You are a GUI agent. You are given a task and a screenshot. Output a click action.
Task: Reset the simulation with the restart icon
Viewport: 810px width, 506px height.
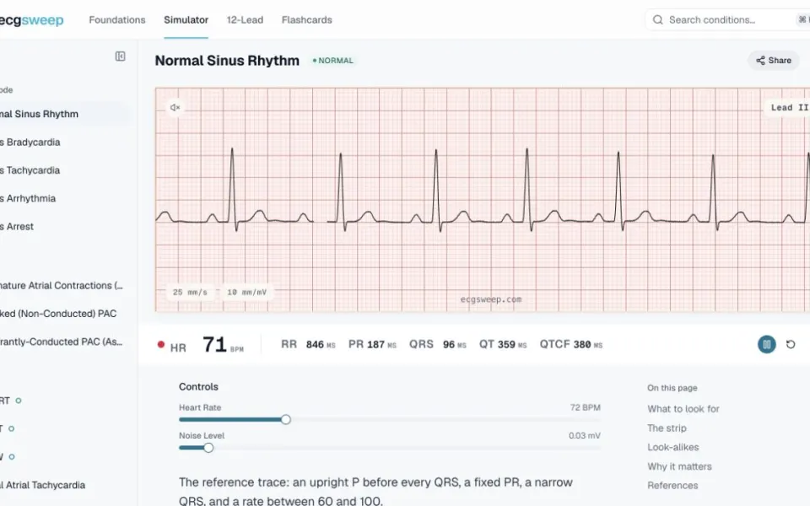(791, 344)
